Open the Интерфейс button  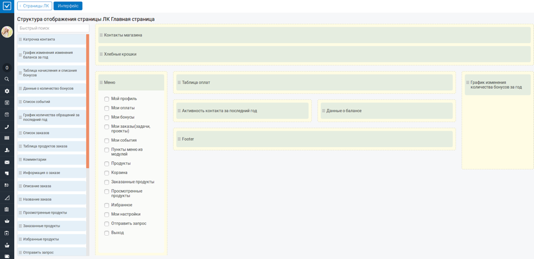(68, 6)
